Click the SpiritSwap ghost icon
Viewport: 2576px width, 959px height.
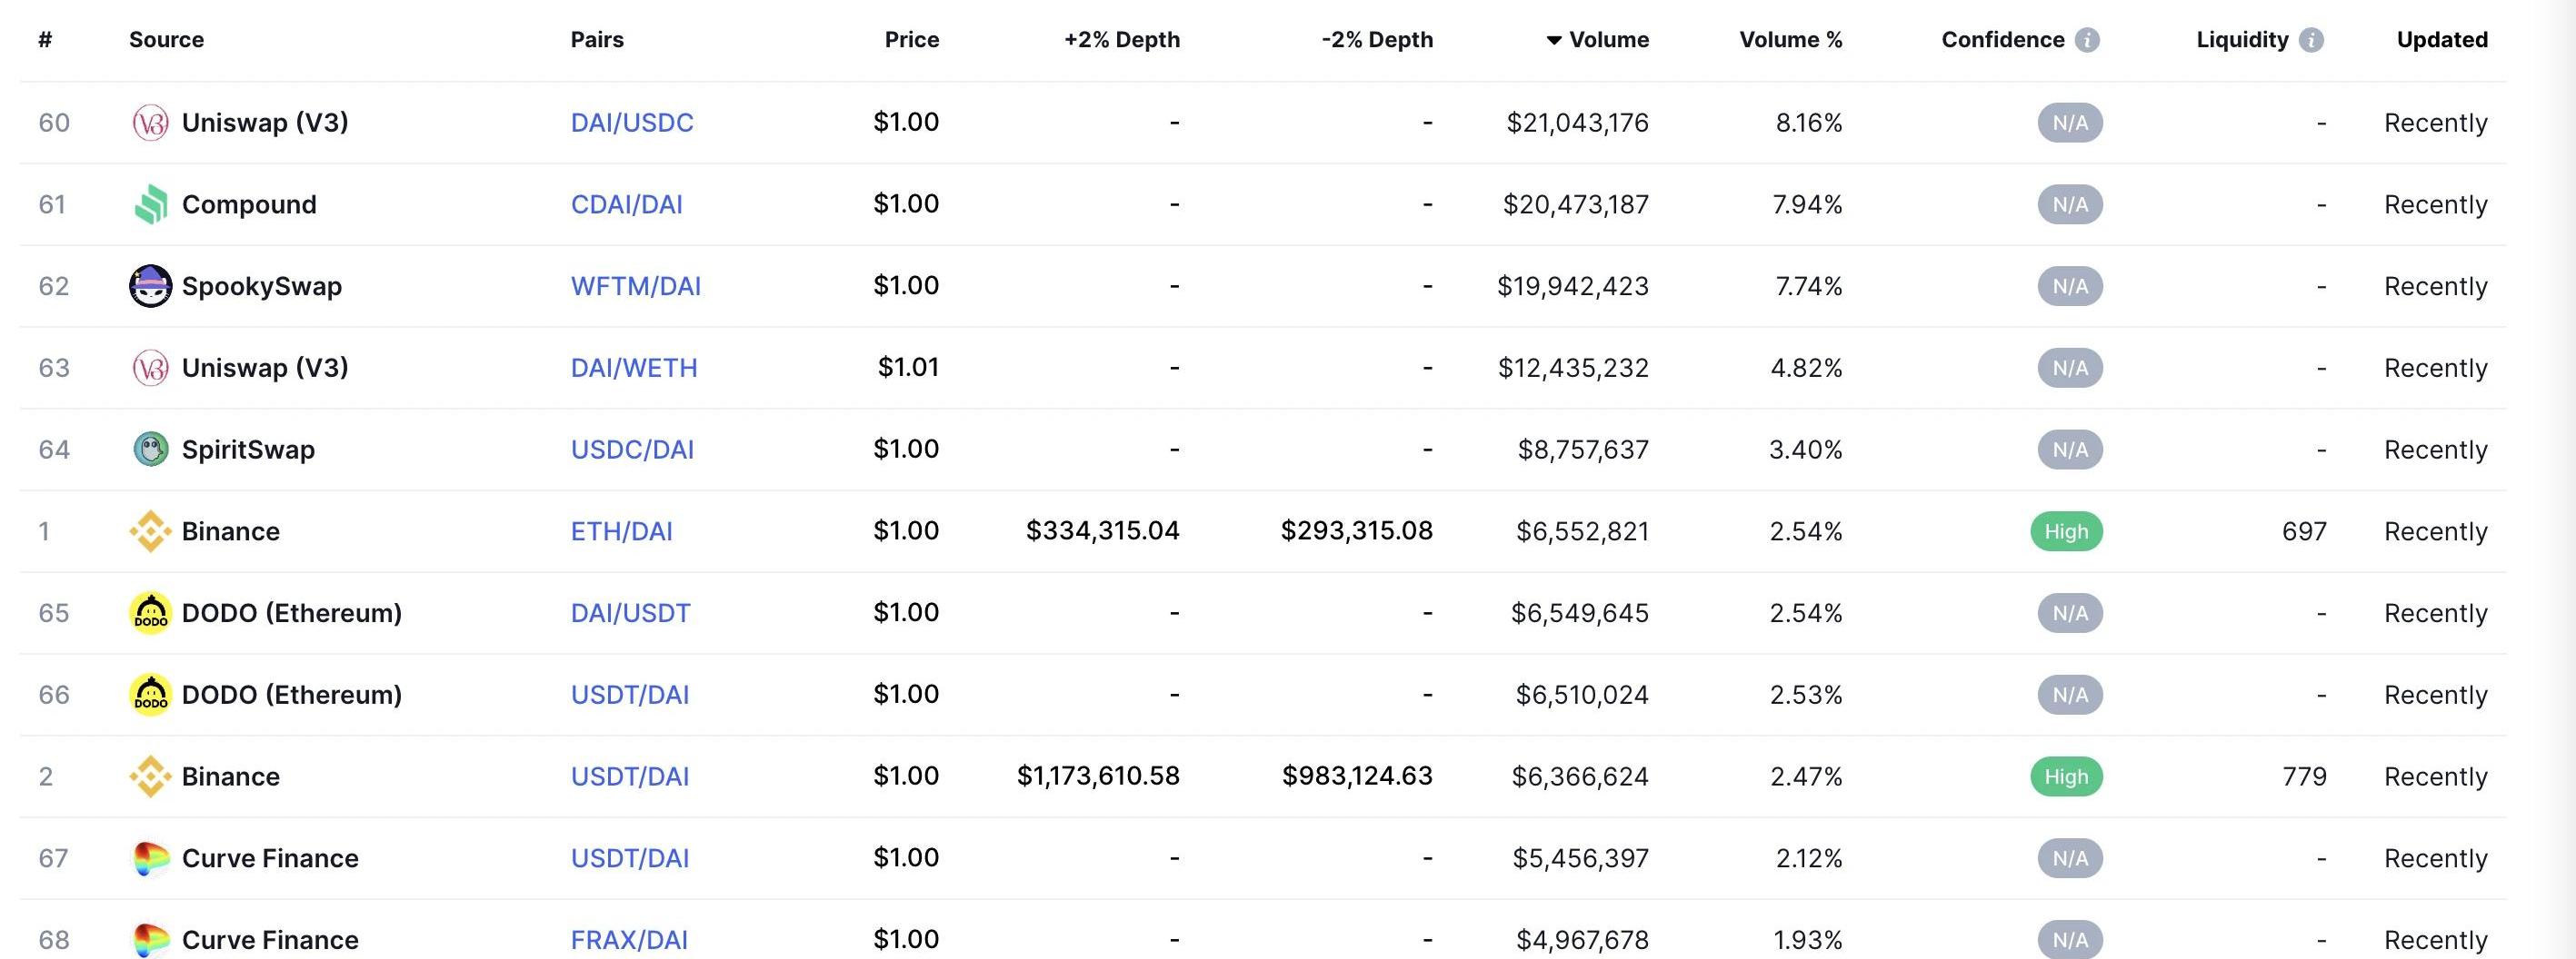[150, 450]
